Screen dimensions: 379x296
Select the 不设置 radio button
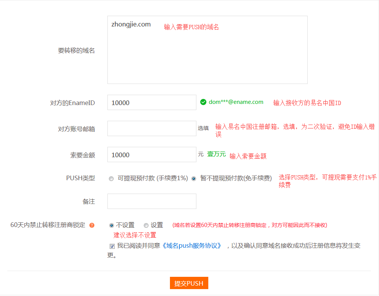[x=111, y=225]
